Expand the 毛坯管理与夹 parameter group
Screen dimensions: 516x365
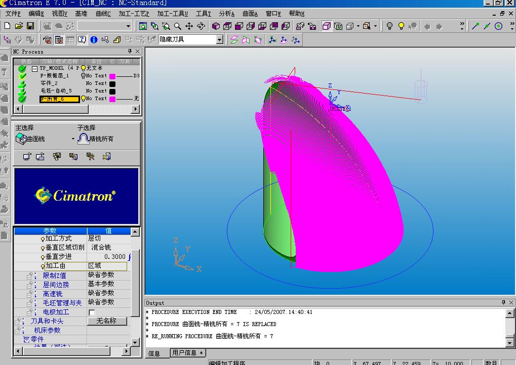point(31,303)
